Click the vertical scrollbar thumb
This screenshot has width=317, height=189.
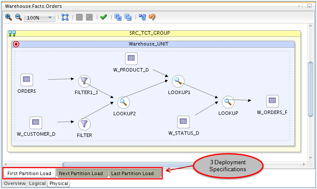(x=310, y=89)
